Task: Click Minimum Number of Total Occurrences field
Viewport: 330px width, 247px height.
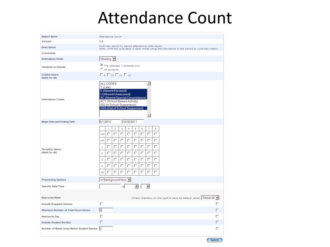Action: pyautogui.click(x=106, y=210)
